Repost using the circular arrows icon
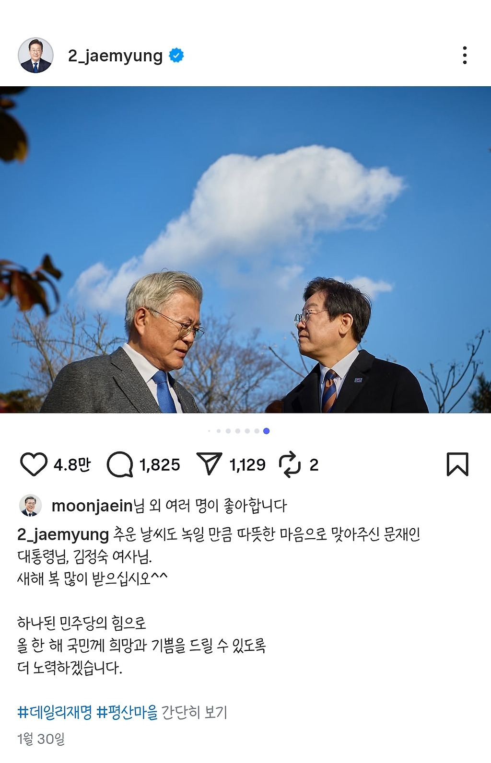 [290, 464]
